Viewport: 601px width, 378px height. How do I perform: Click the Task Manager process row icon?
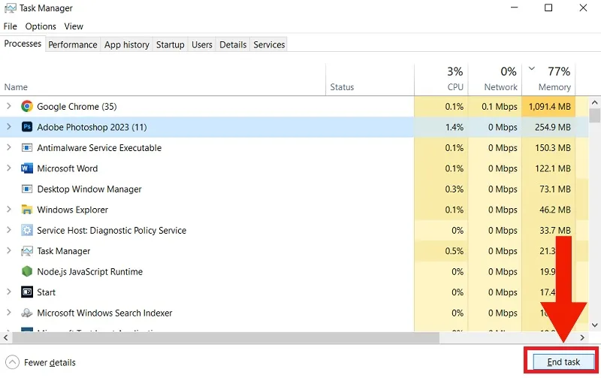click(27, 251)
